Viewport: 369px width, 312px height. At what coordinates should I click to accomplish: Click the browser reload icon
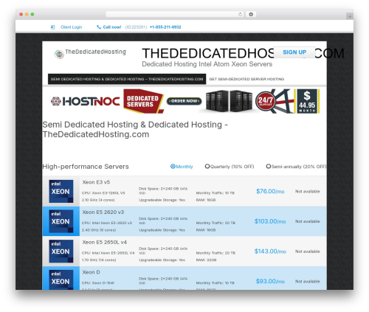(240, 15)
